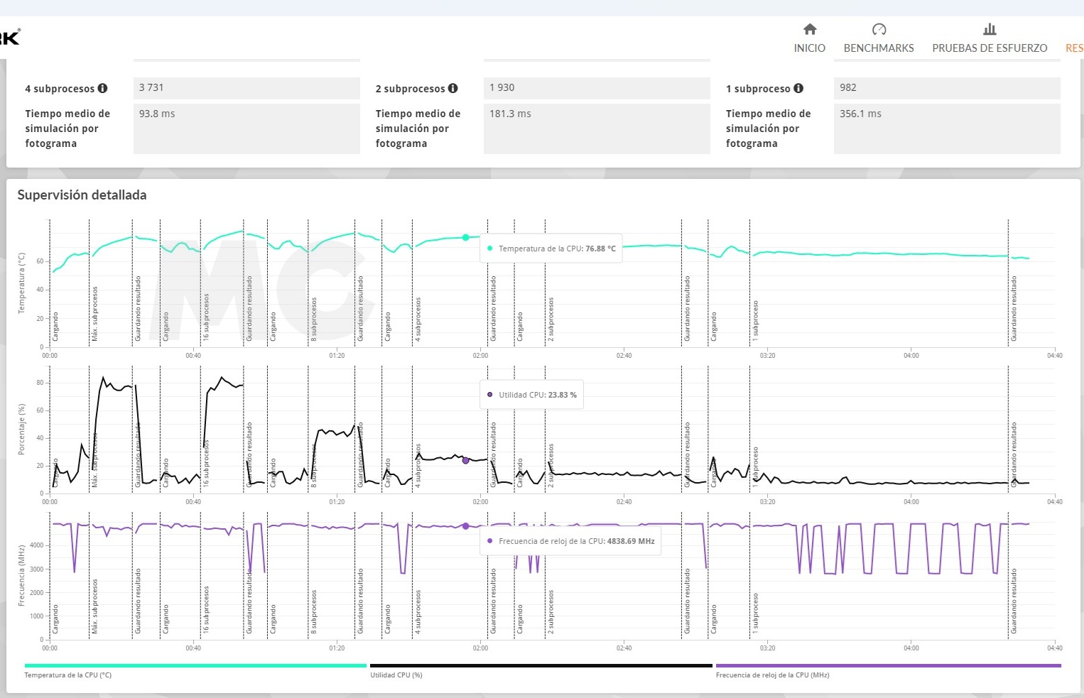Click the info icon beside 2 subprocesos
Image resolution: width=1084 pixels, height=698 pixels.
(453, 88)
